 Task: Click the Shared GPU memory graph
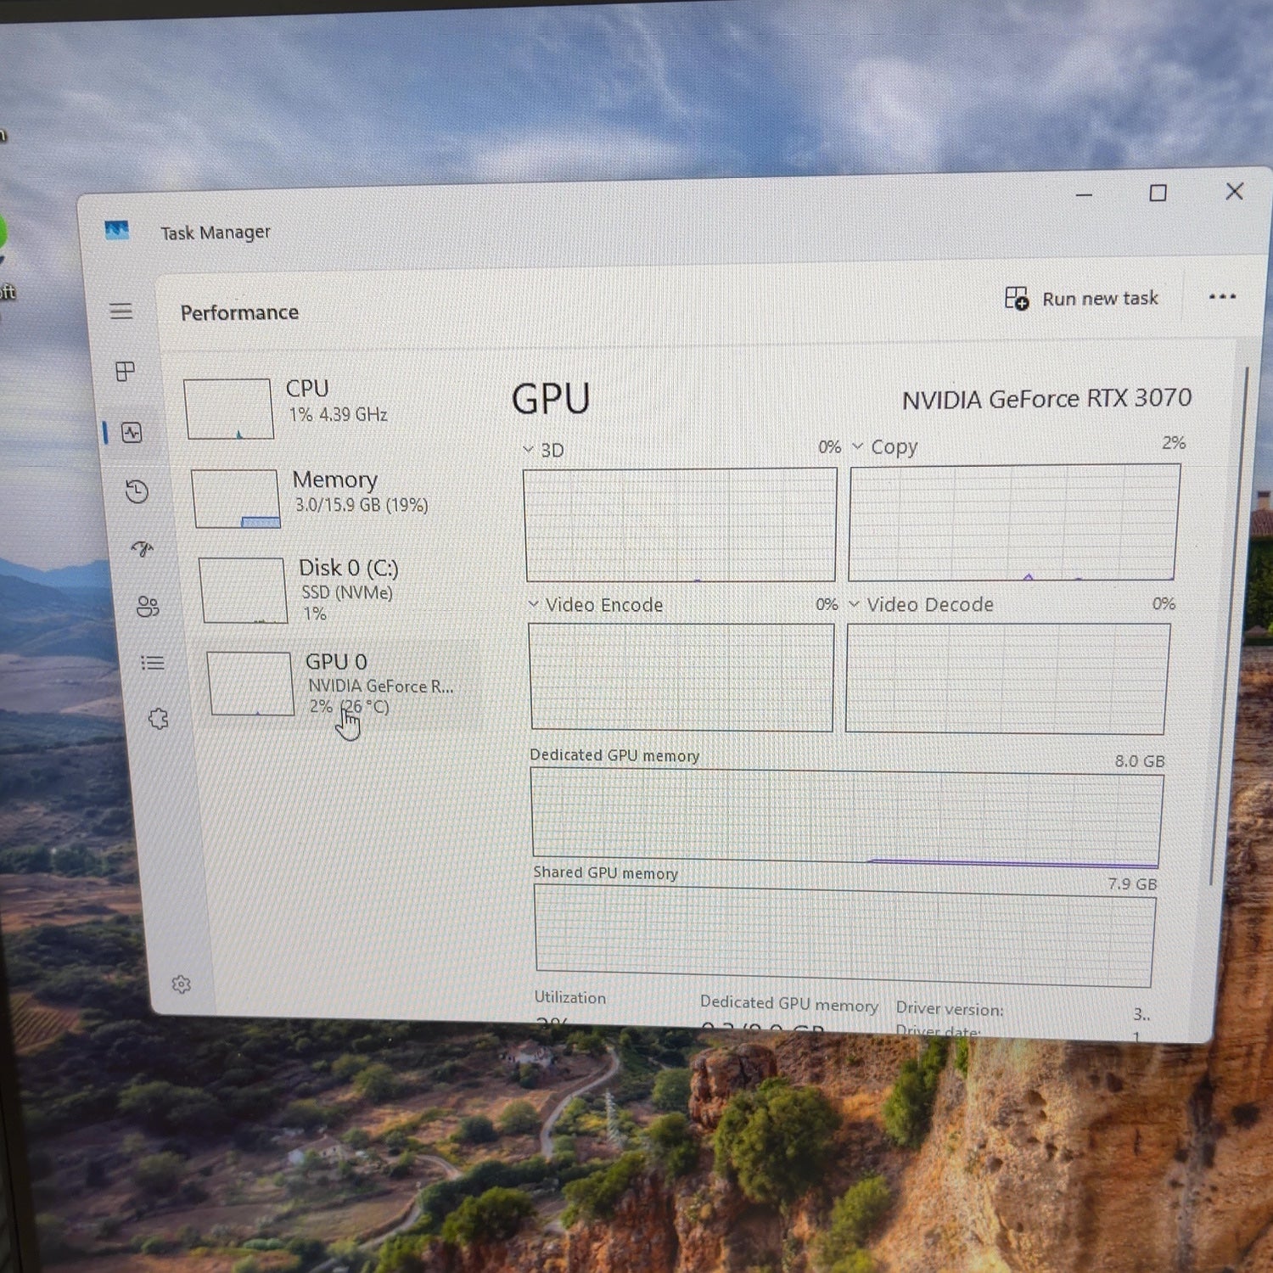click(x=844, y=936)
